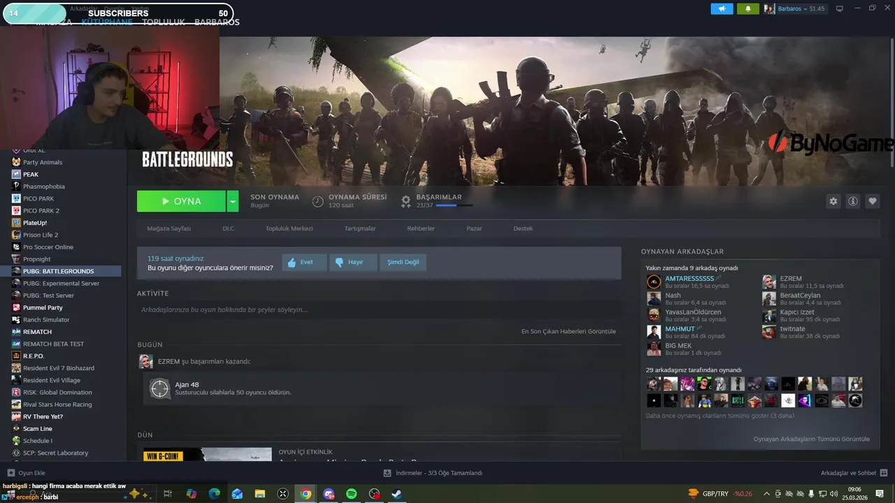Open the DLC tab
The width and height of the screenshot is (895, 503).
click(x=229, y=228)
